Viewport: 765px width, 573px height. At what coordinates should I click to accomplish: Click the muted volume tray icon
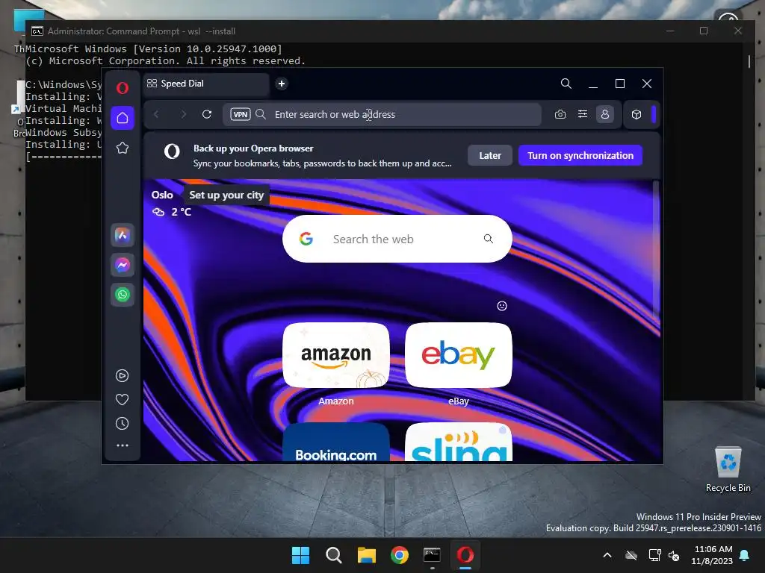click(x=675, y=555)
